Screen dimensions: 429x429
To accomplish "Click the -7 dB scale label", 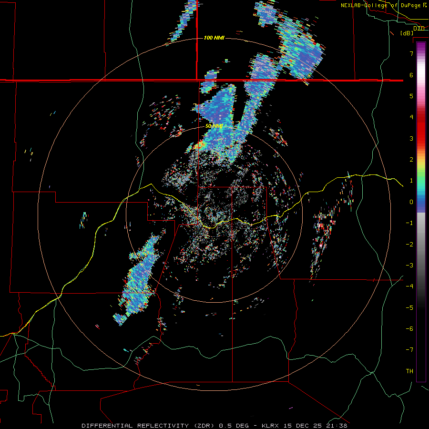I will coord(409,350).
